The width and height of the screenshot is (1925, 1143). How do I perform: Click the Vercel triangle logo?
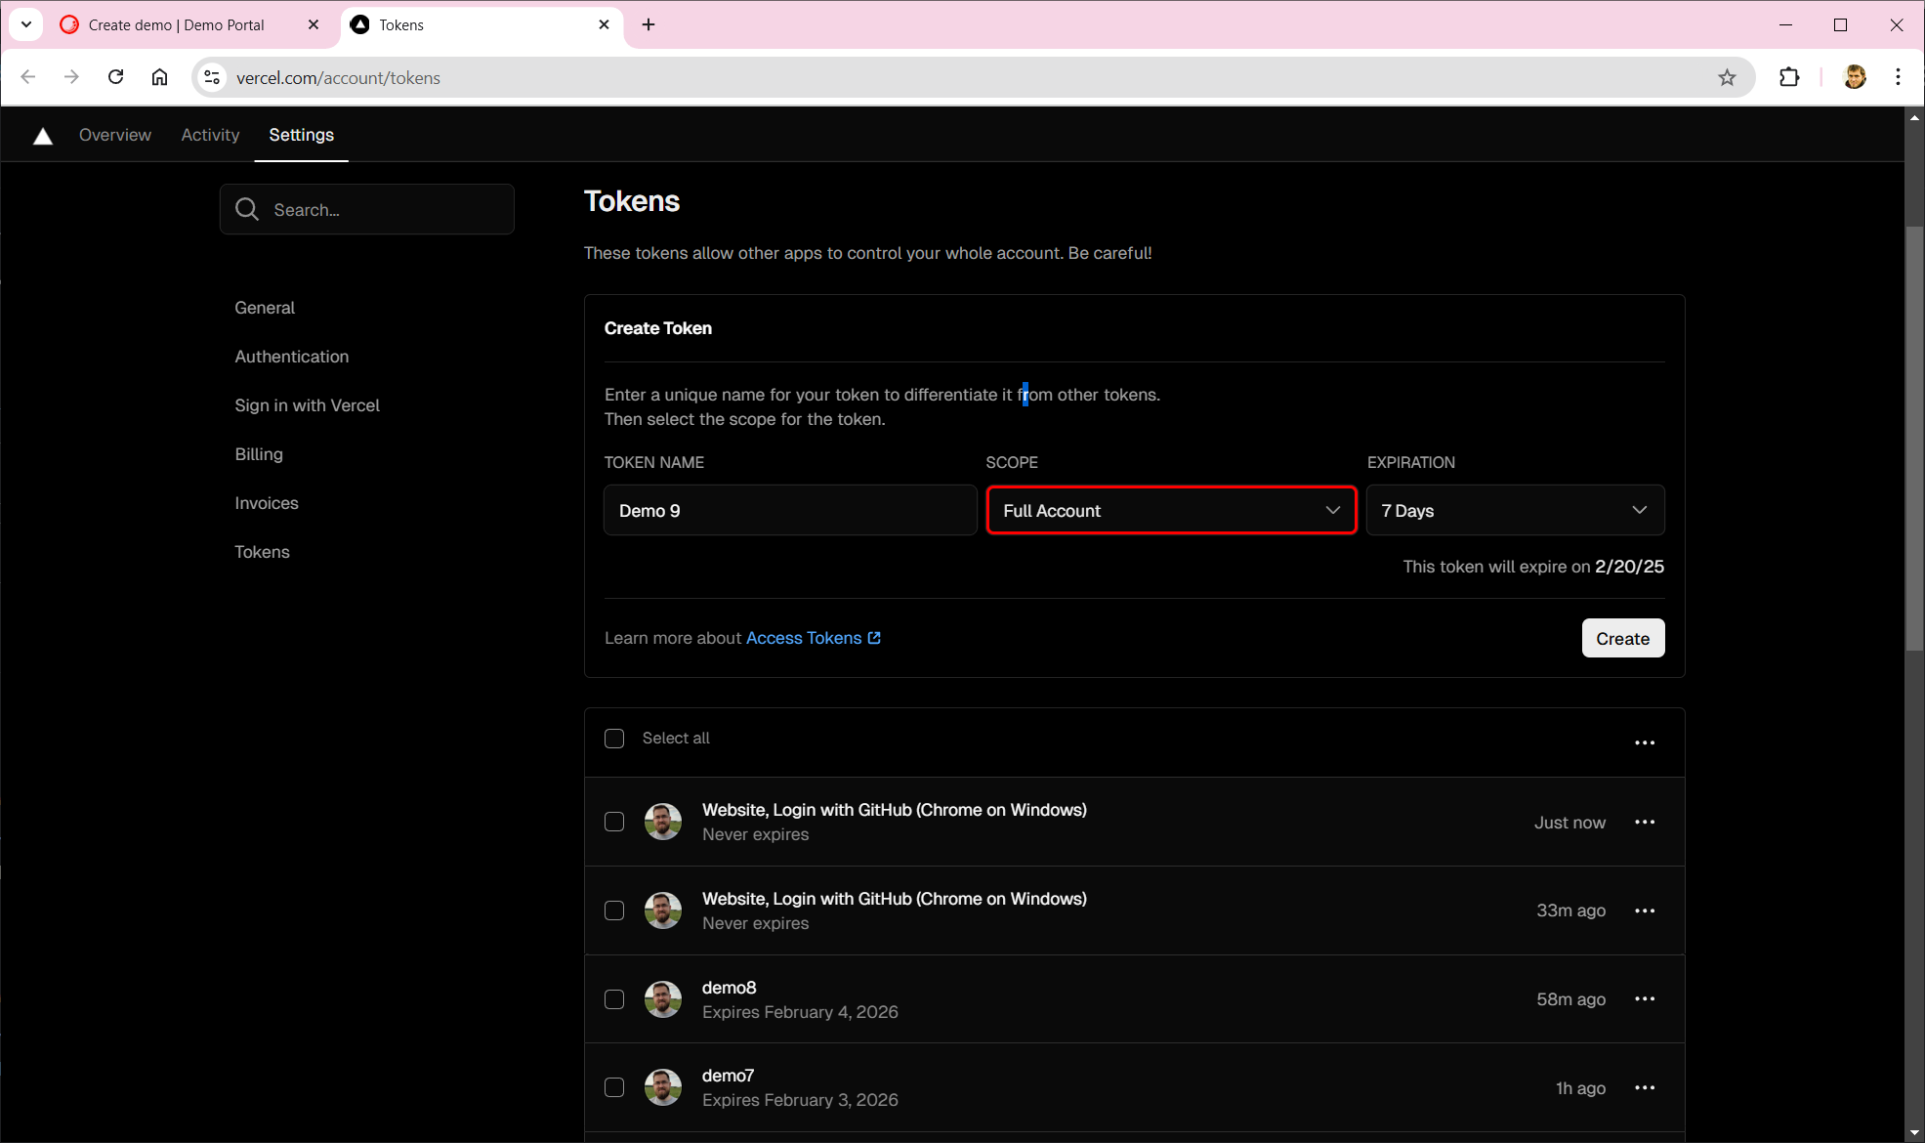42,136
